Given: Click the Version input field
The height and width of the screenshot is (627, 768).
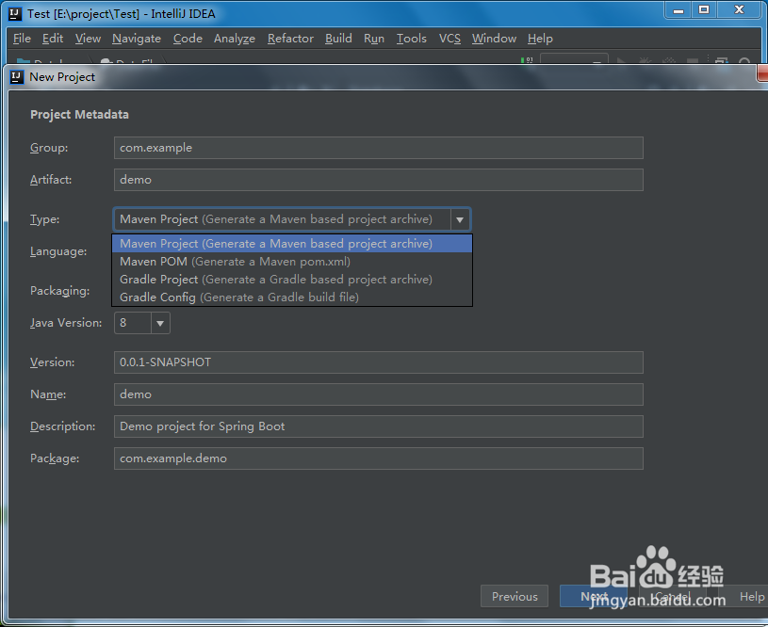Looking at the screenshot, I should point(379,362).
